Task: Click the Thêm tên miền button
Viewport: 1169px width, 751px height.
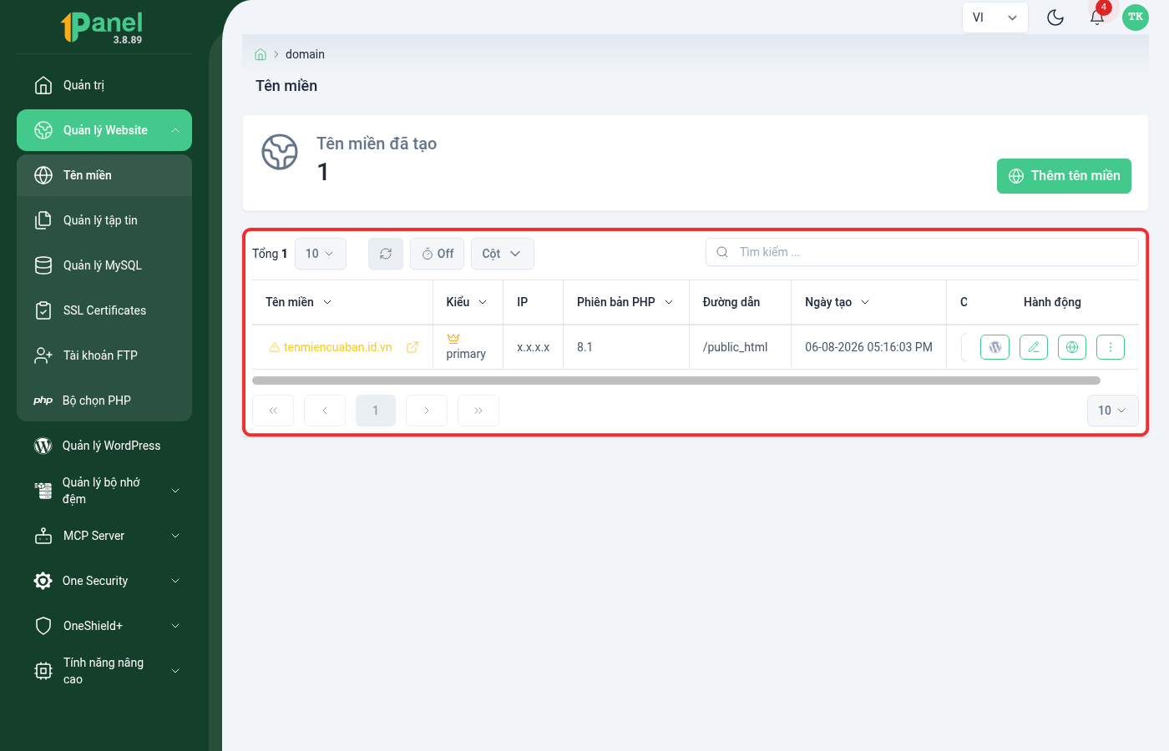Action: [x=1064, y=176]
